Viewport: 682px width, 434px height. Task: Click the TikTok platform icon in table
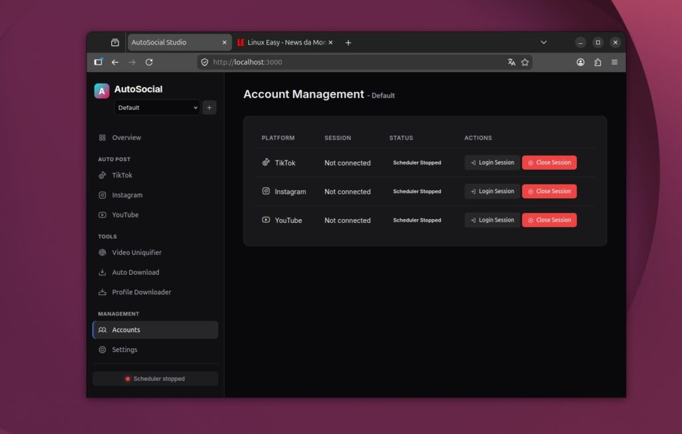click(x=266, y=162)
